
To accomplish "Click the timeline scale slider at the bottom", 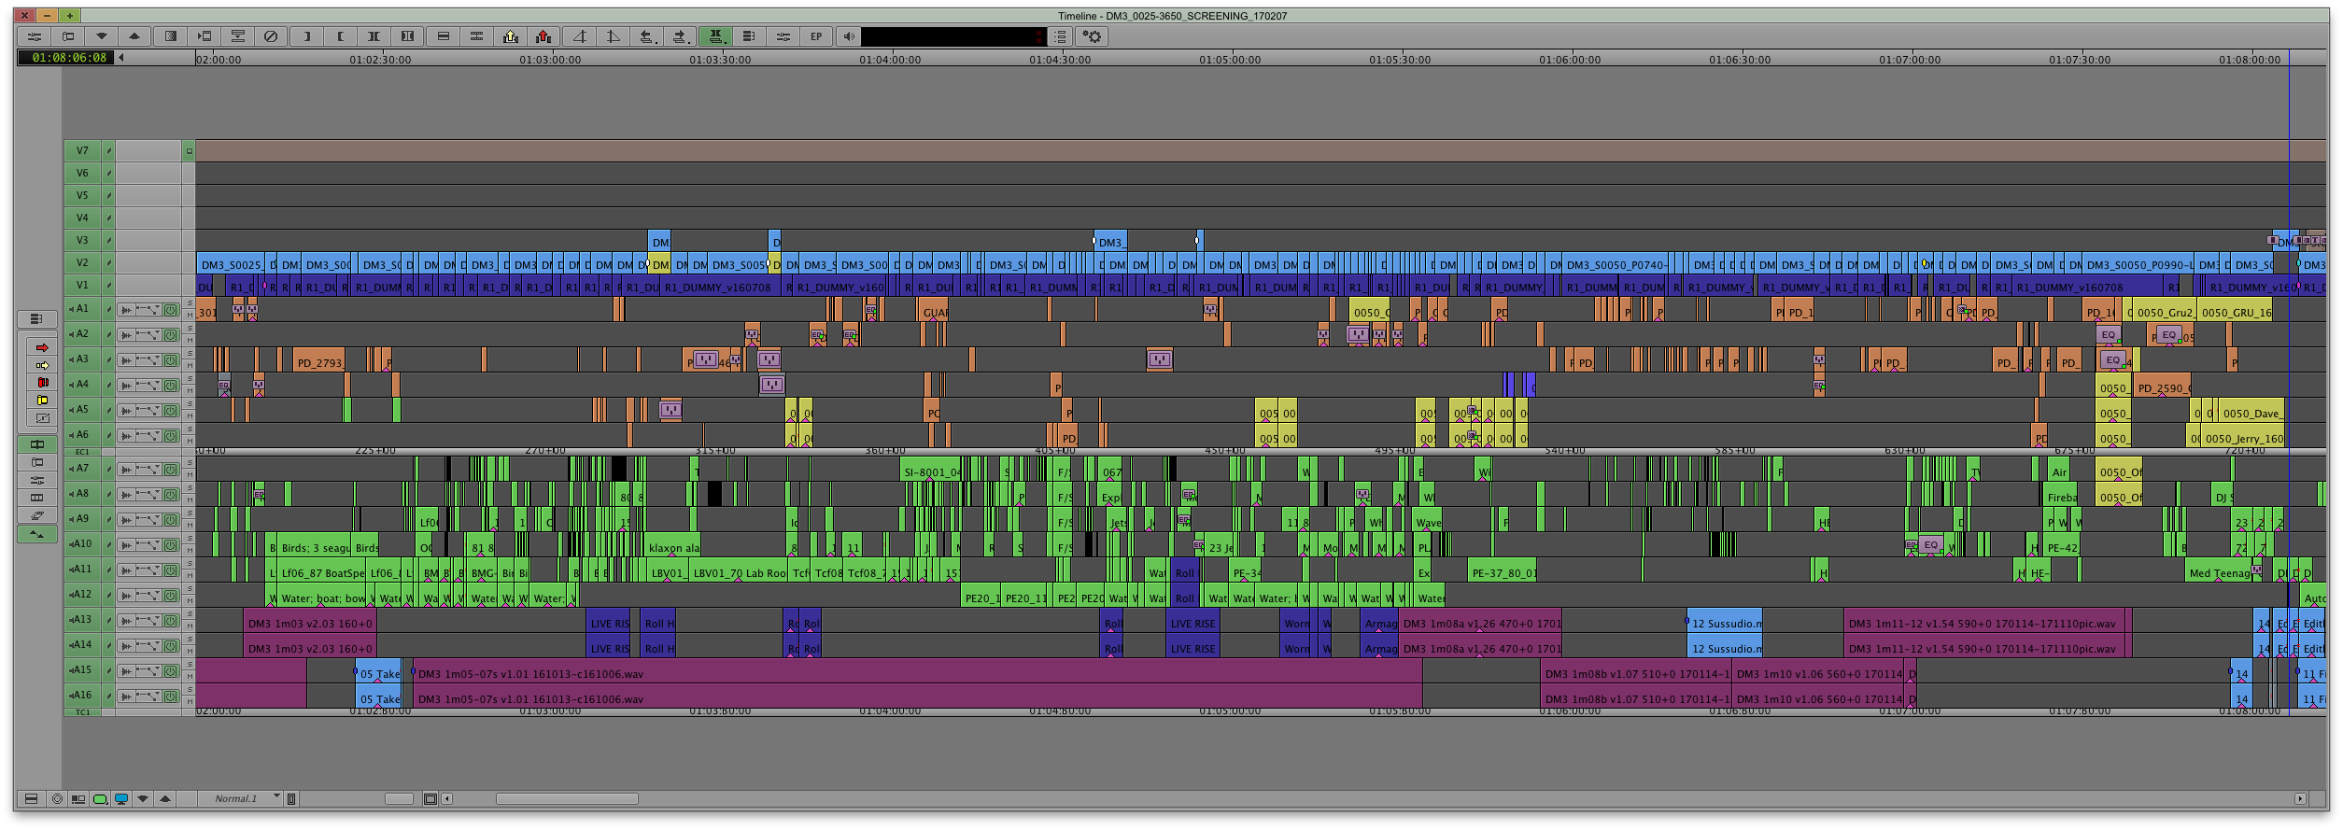I will coord(399,799).
